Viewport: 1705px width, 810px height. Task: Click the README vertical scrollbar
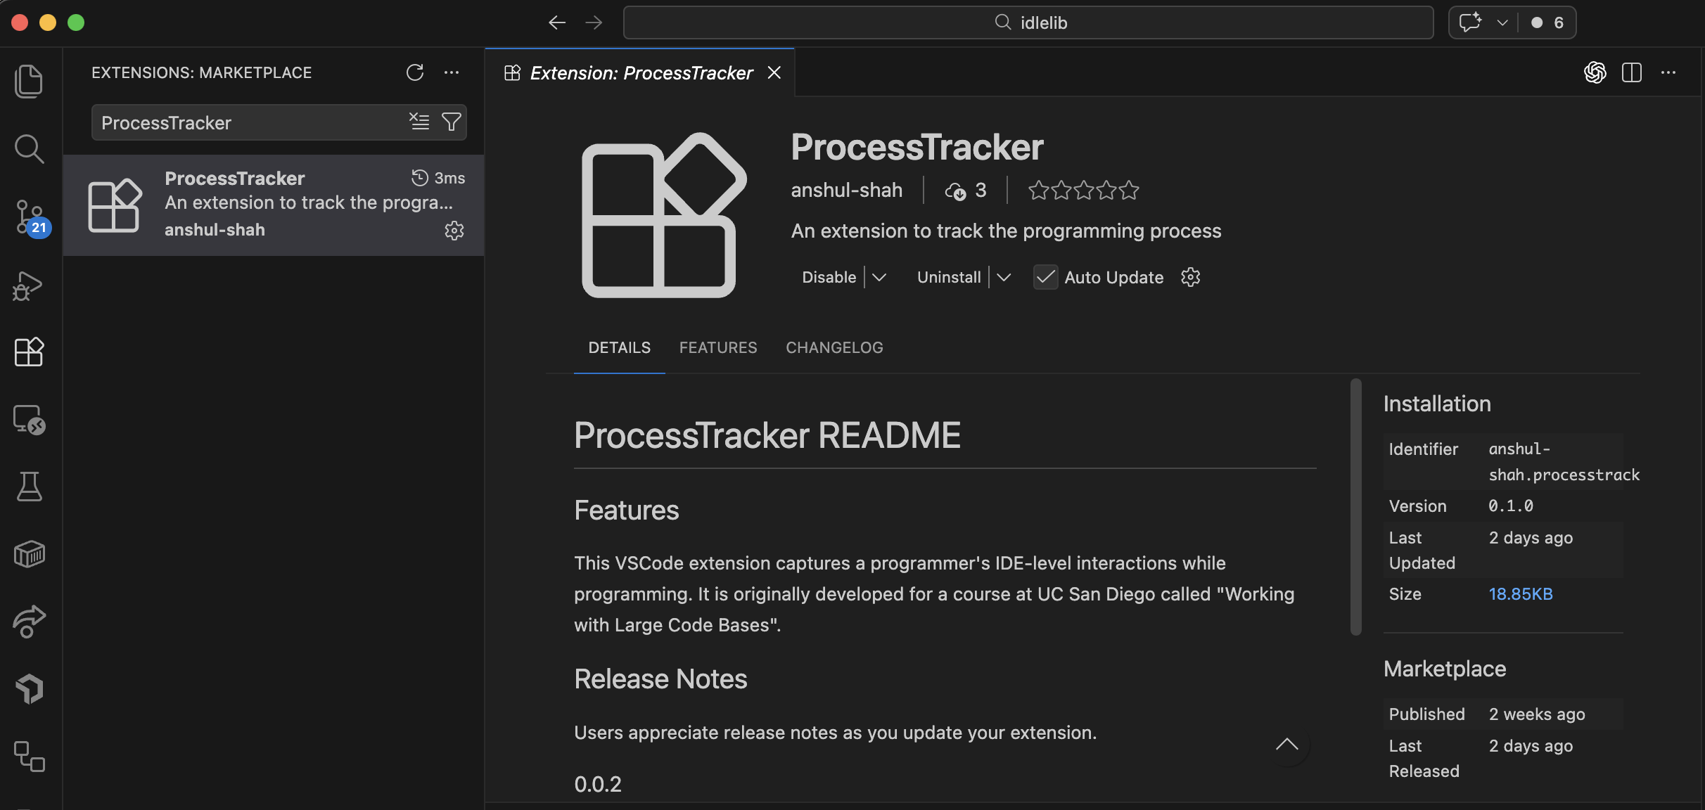coord(1356,506)
